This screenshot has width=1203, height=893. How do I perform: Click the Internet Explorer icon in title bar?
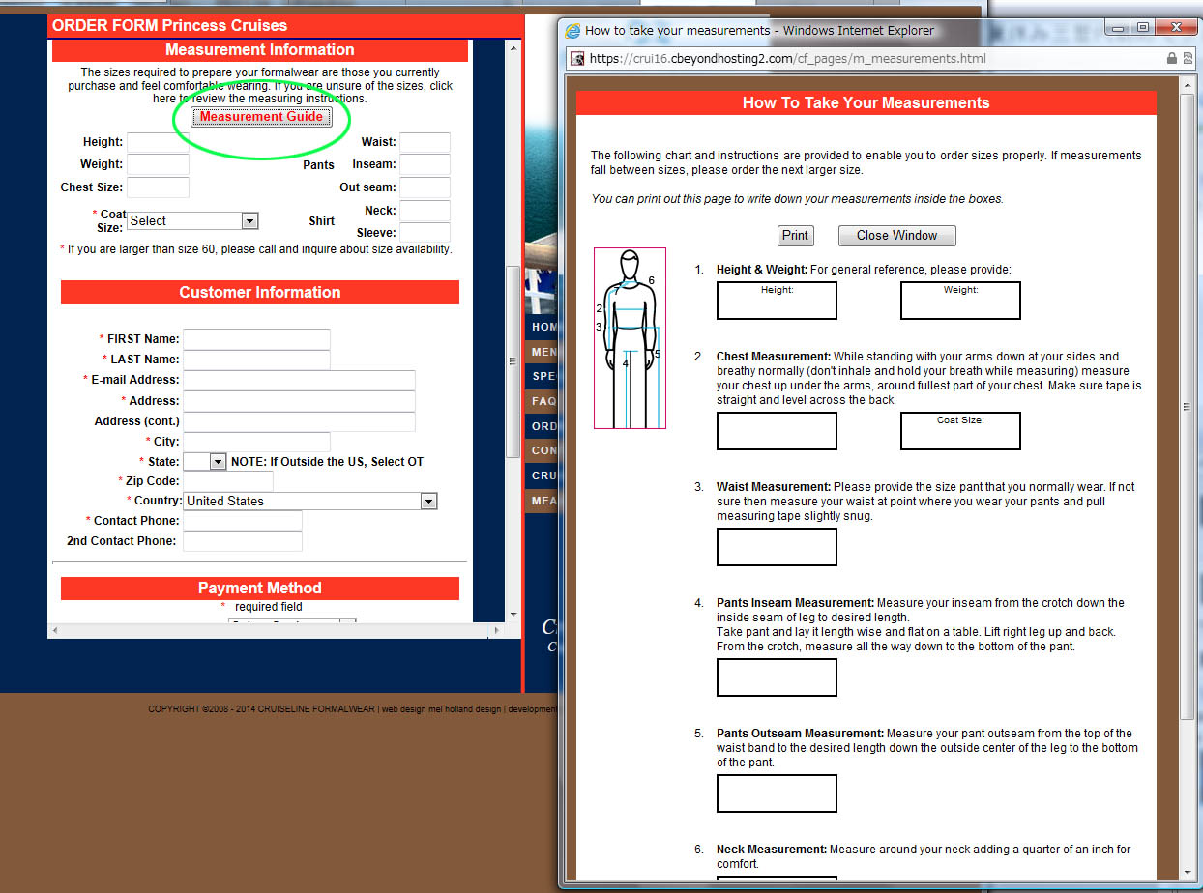573,30
